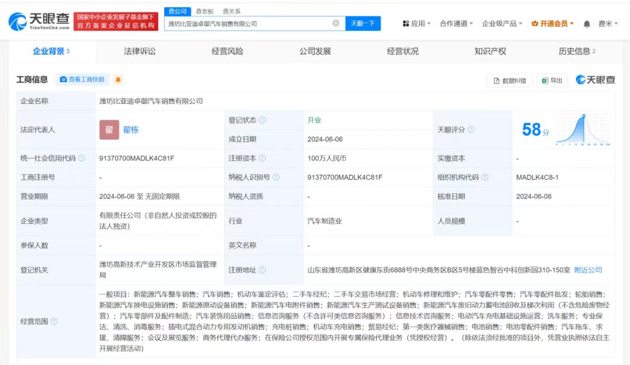Click the 查看工商快照 button
630x365 pixels.
point(82,80)
